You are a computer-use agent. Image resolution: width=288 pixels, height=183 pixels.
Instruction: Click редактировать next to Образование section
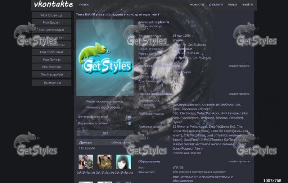pyautogui.click(x=239, y=161)
